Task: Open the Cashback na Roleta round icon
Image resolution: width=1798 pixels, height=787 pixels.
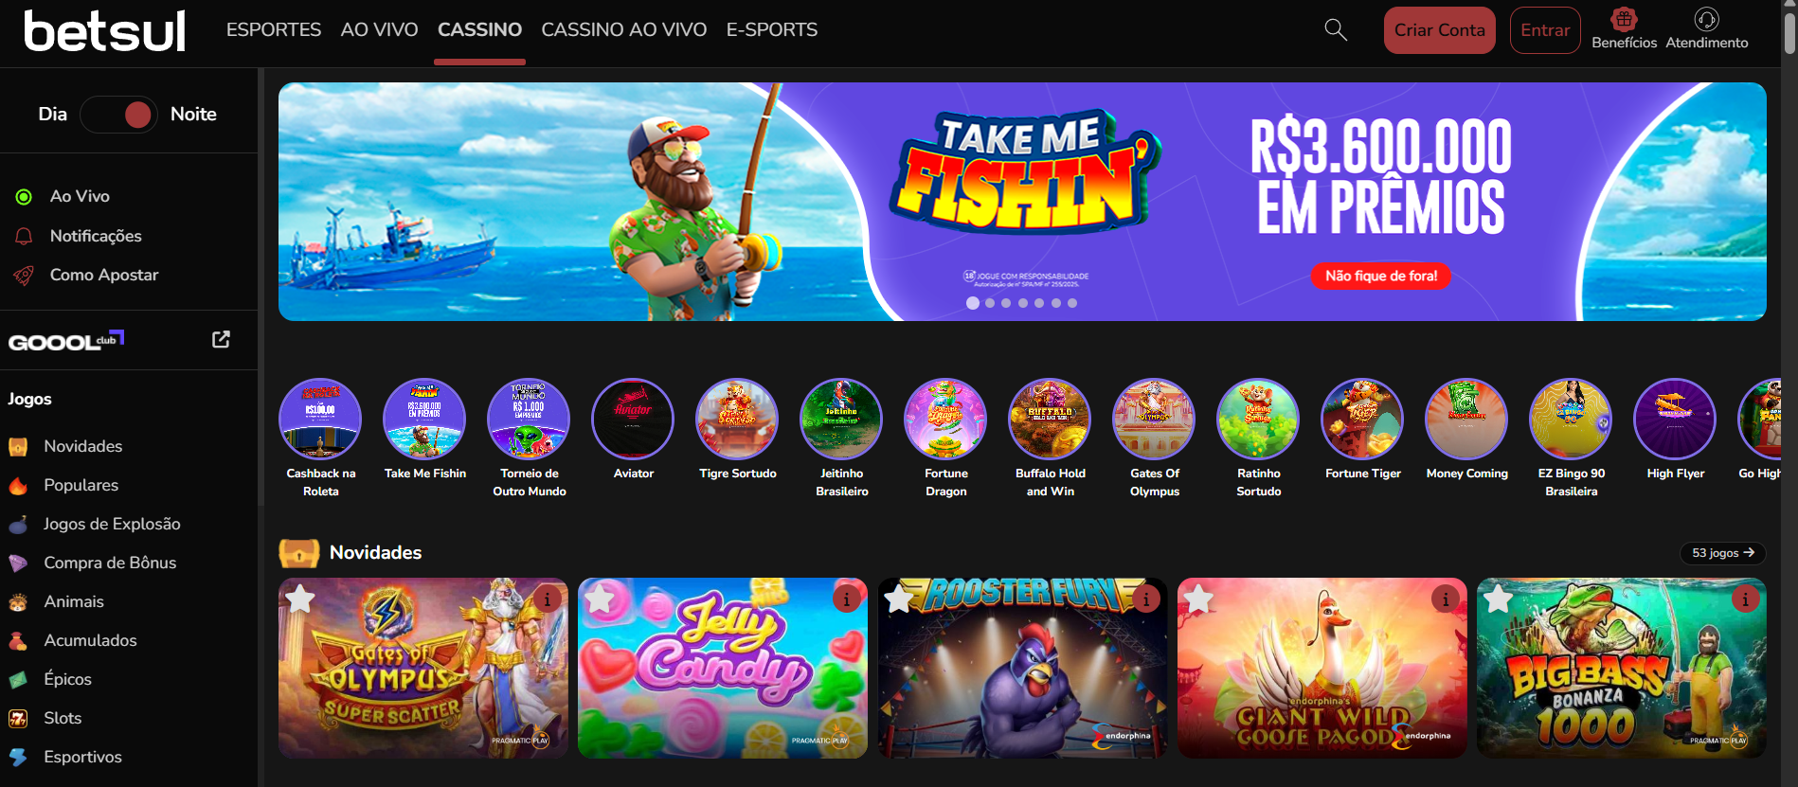Action: pyautogui.click(x=320, y=420)
